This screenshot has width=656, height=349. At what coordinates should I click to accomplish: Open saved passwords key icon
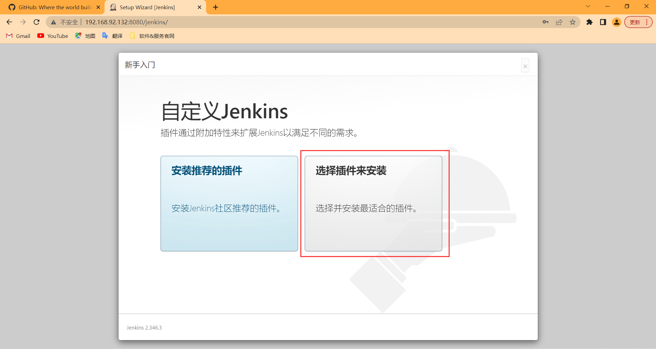(x=546, y=22)
